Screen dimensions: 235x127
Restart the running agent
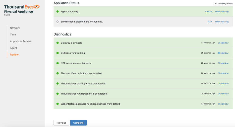tap(208, 11)
